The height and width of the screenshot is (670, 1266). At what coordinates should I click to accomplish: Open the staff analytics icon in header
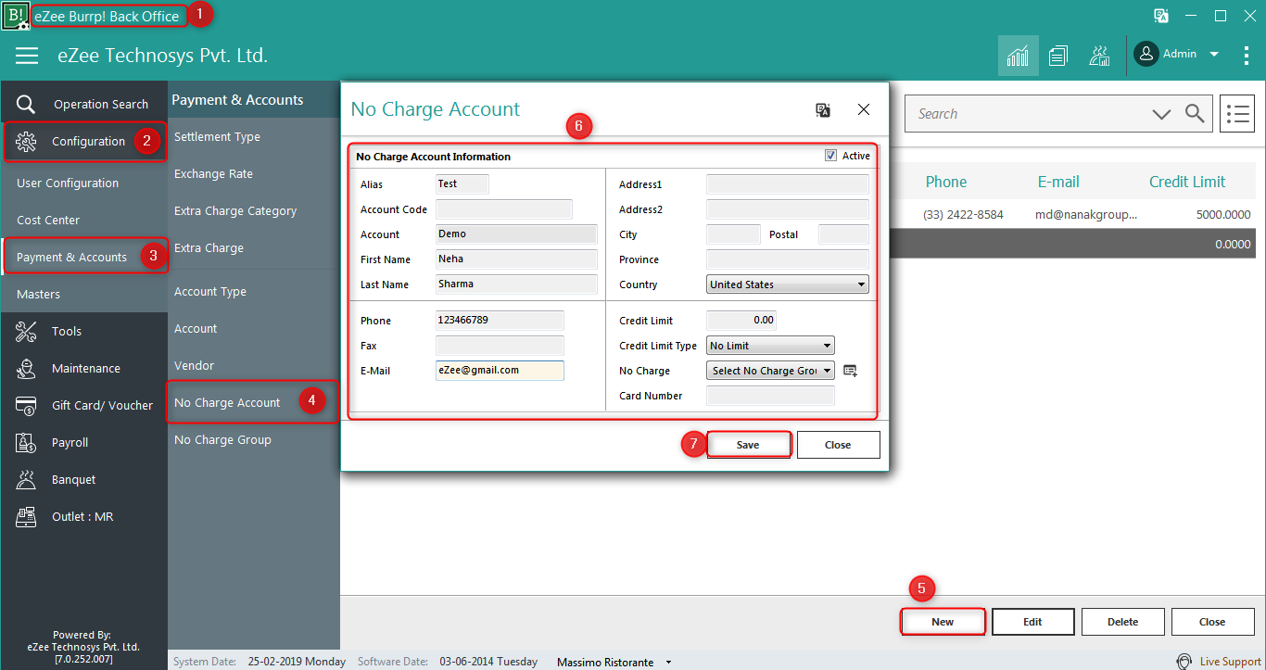(x=1099, y=56)
